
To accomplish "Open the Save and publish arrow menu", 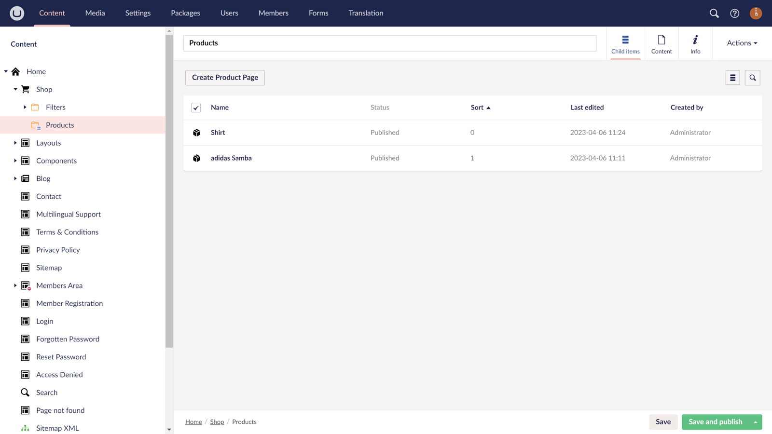I will (755, 422).
